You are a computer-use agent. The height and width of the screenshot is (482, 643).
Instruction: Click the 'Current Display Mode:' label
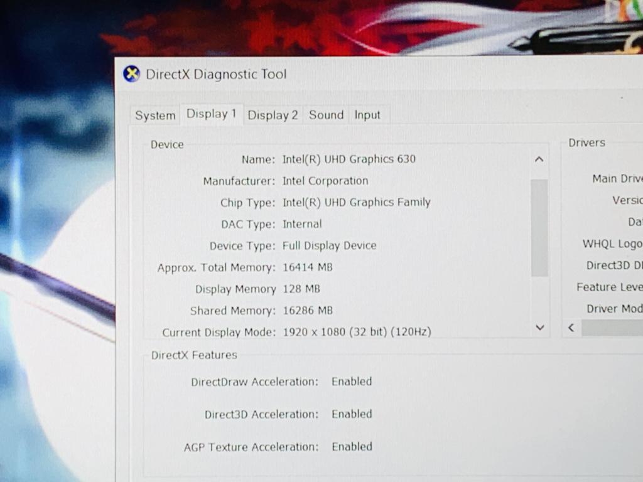(219, 333)
